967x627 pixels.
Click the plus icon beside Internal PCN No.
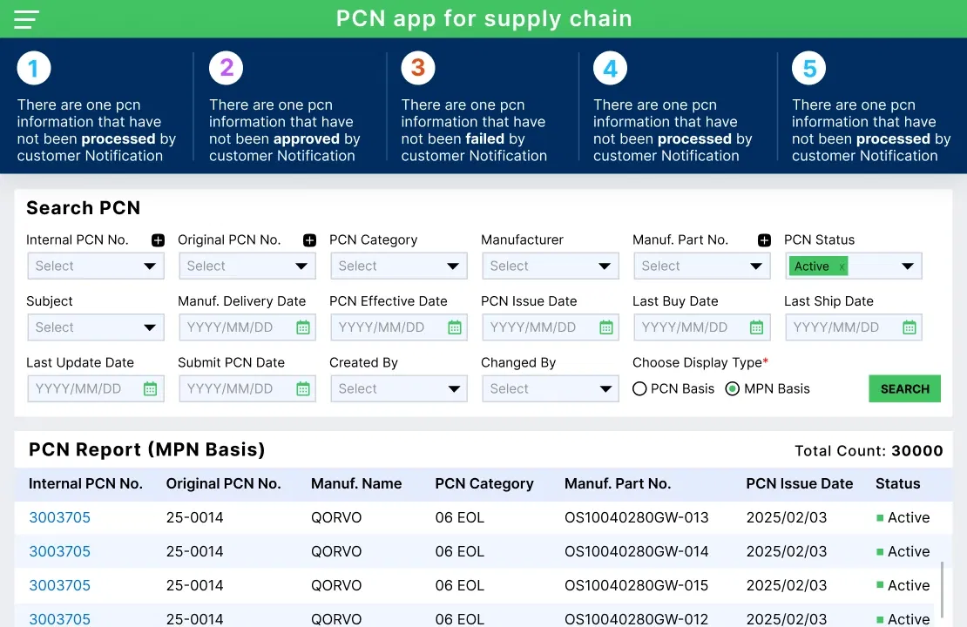coord(156,239)
